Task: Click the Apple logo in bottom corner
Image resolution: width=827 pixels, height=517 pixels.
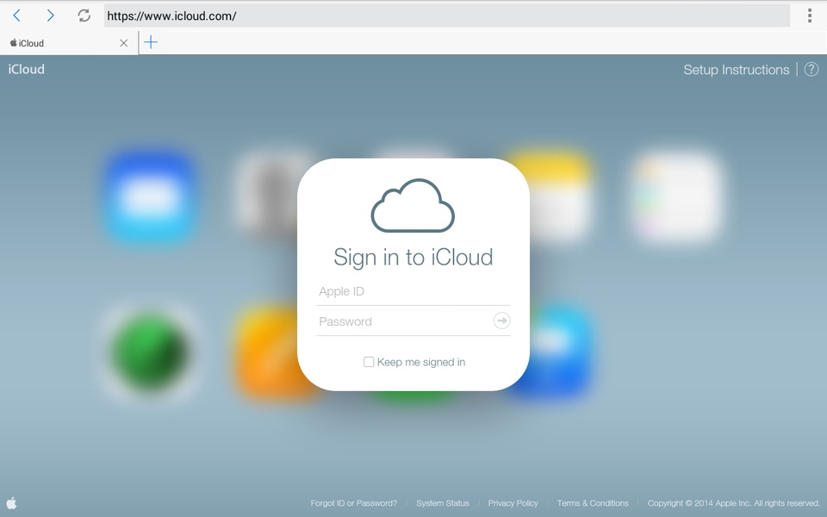Action: click(x=11, y=503)
